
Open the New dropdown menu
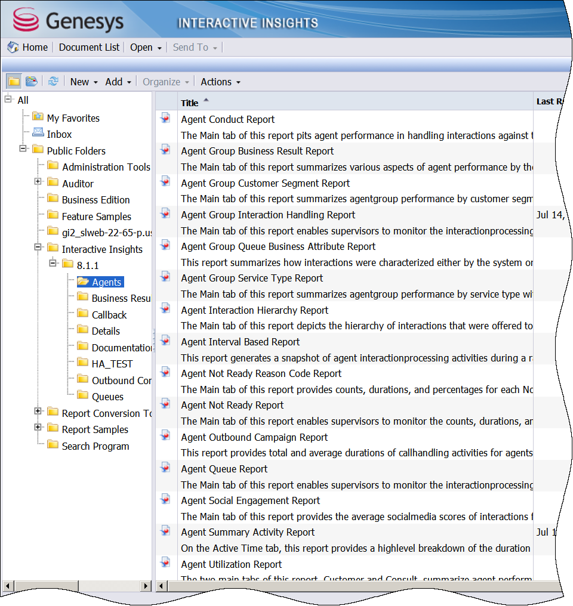click(x=84, y=82)
